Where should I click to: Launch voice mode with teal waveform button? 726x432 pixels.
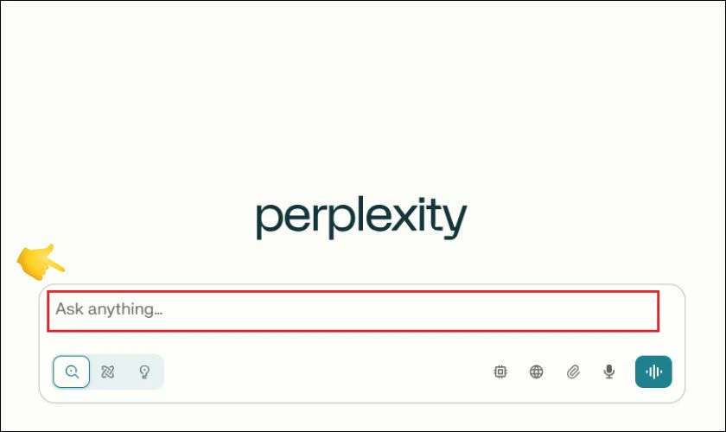pos(653,372)
